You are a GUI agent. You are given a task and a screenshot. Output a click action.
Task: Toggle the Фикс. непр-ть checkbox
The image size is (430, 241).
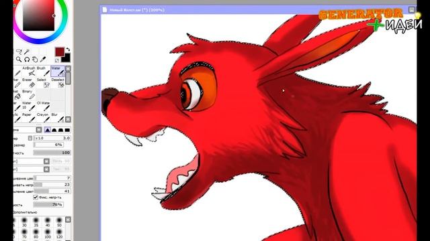36,197
